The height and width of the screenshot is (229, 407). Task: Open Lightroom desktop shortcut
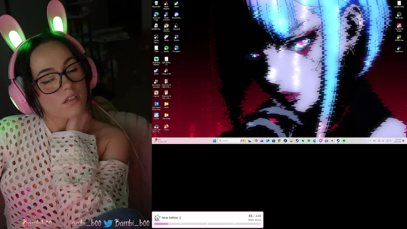click(x=399, y=49)
